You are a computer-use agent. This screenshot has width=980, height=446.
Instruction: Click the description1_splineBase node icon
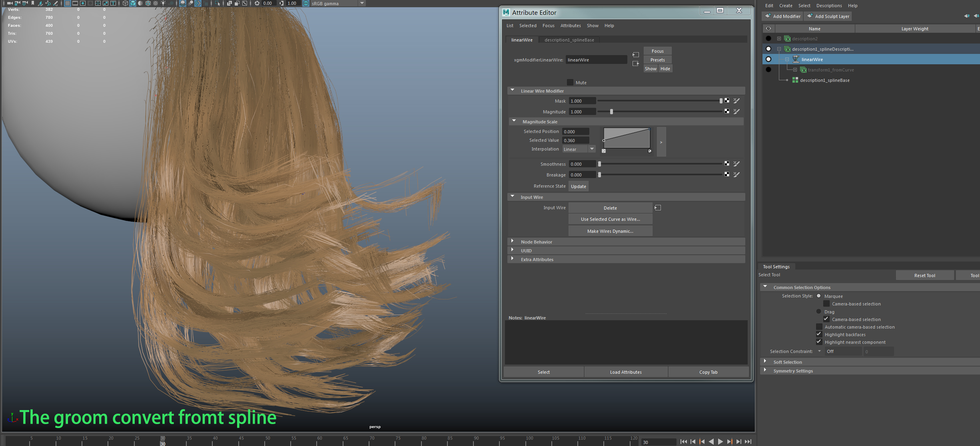795,80
